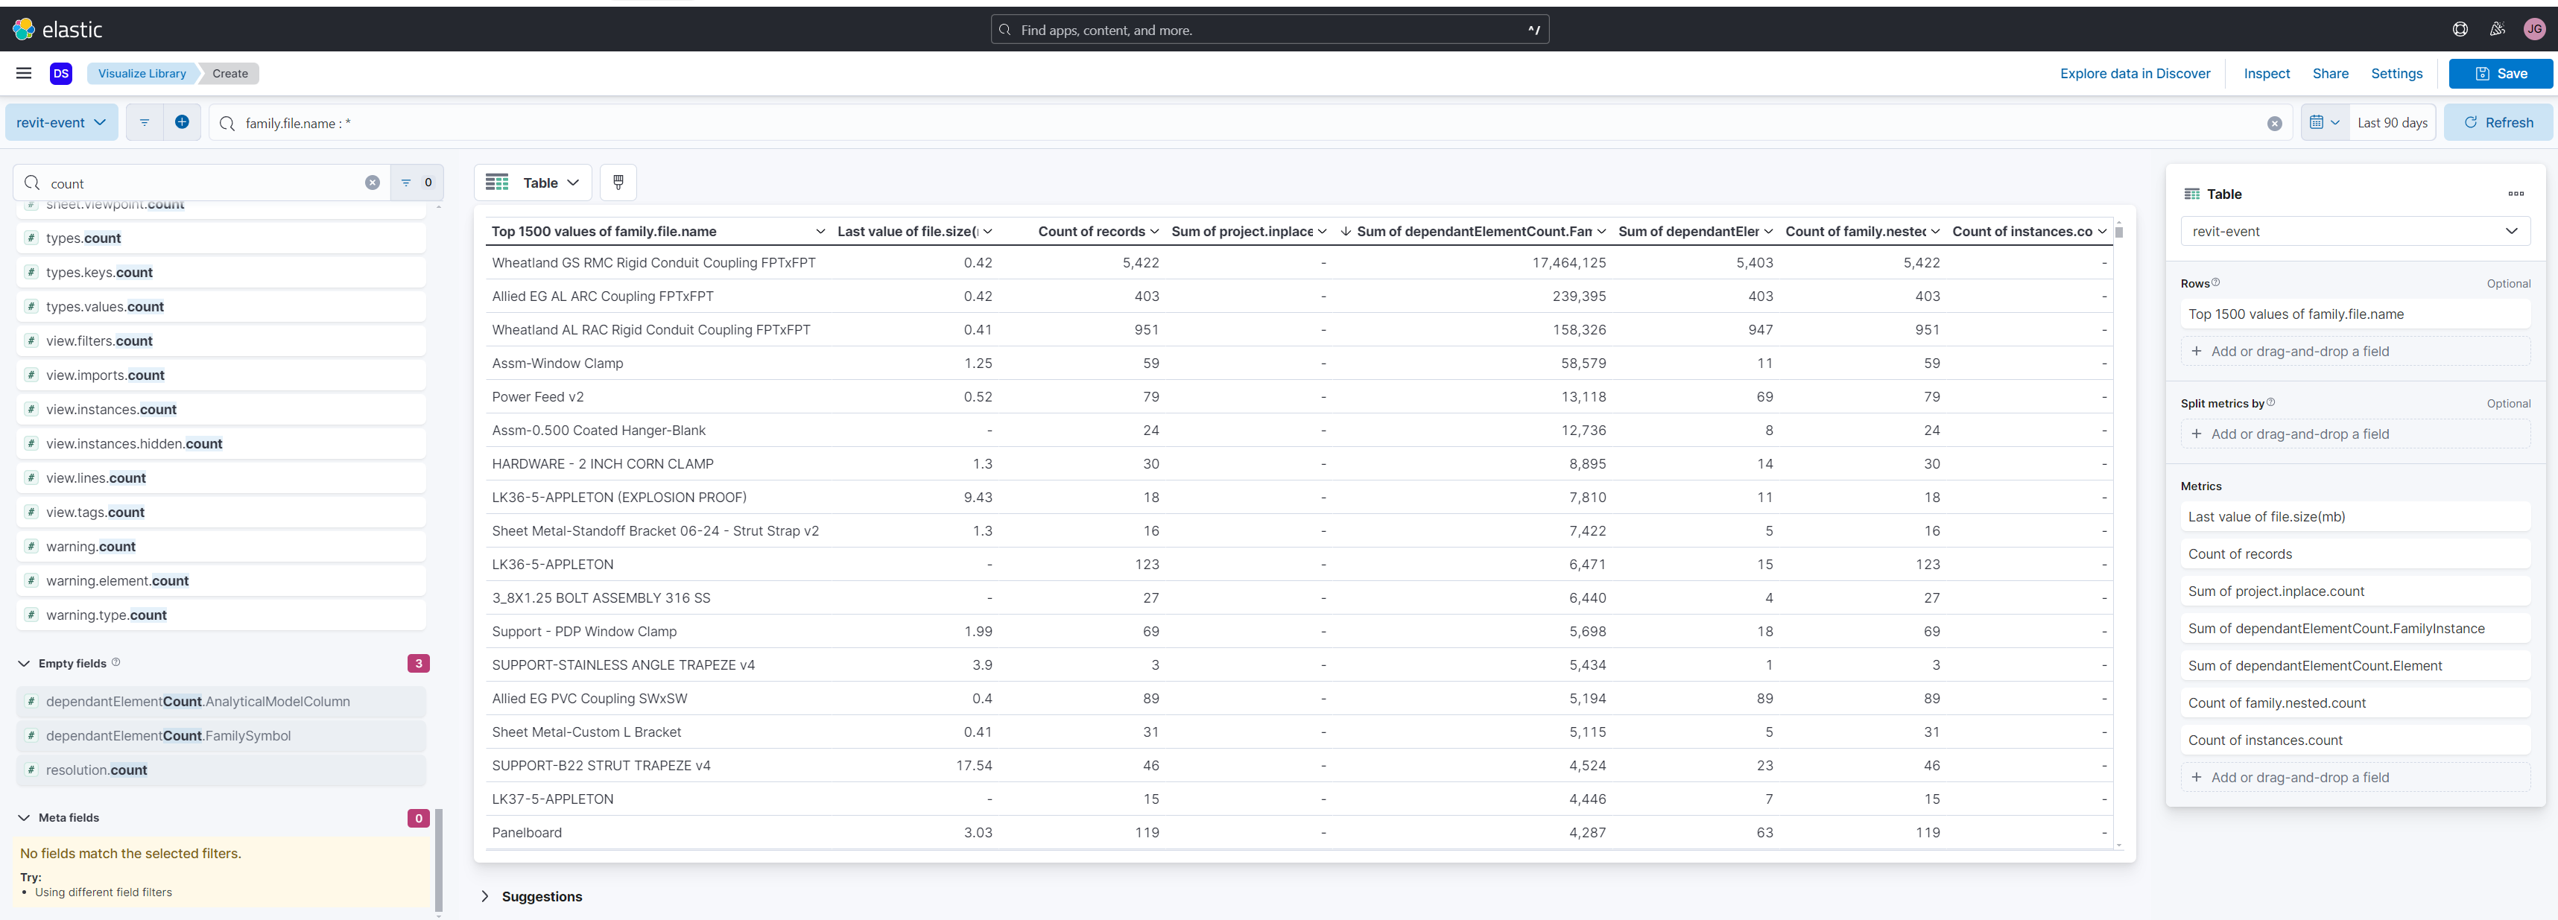
Task: Open Sum of project.inplace column menu
Action: tap(1322, 231)
